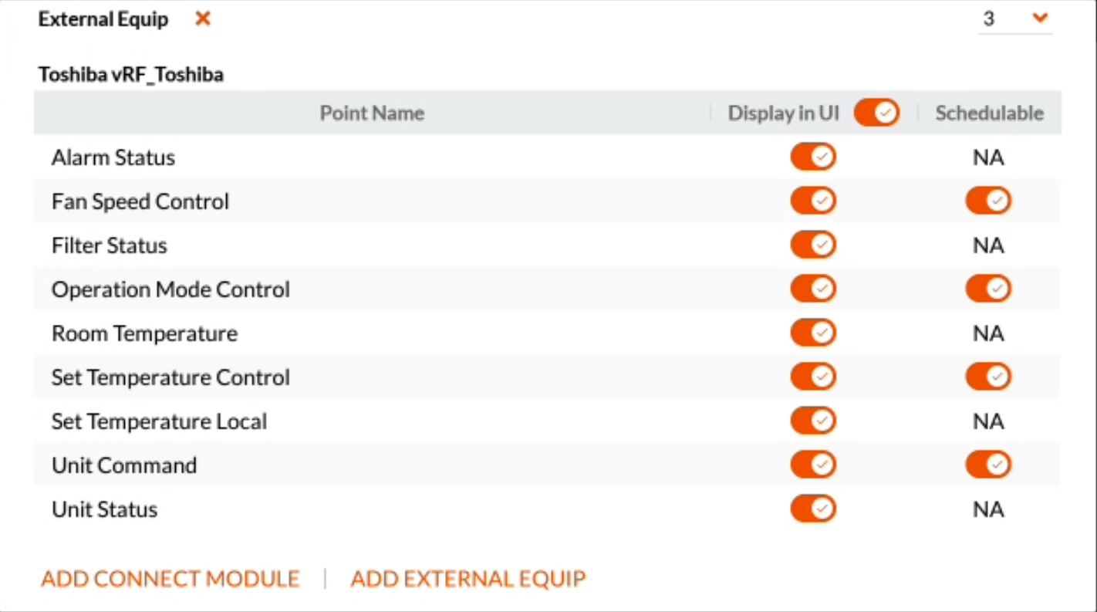Select the Point Name column header
The width and height of the screenshot is (1097, 612).
372,113
